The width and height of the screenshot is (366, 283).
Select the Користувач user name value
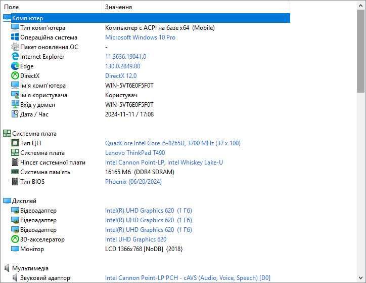(121, 95)
